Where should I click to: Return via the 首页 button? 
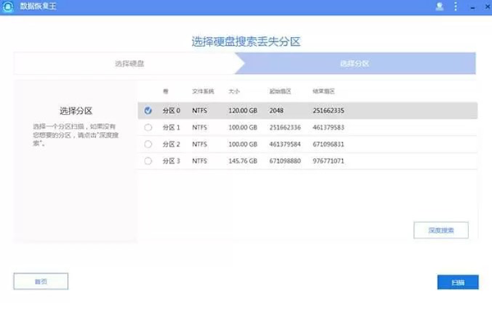tap(41, 281)
